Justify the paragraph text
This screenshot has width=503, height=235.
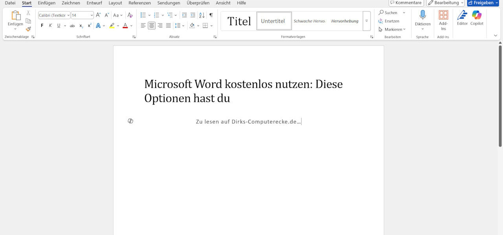click(168, 26)
